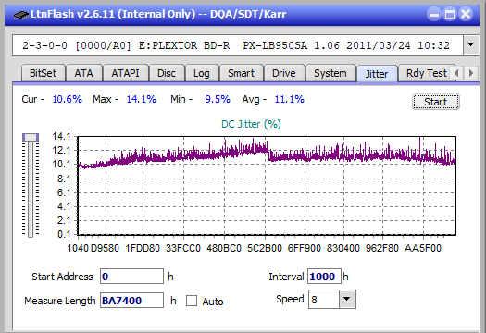Click the vertical scale slider thumb
The image size is (486, 333).
(x=31, y=137)
